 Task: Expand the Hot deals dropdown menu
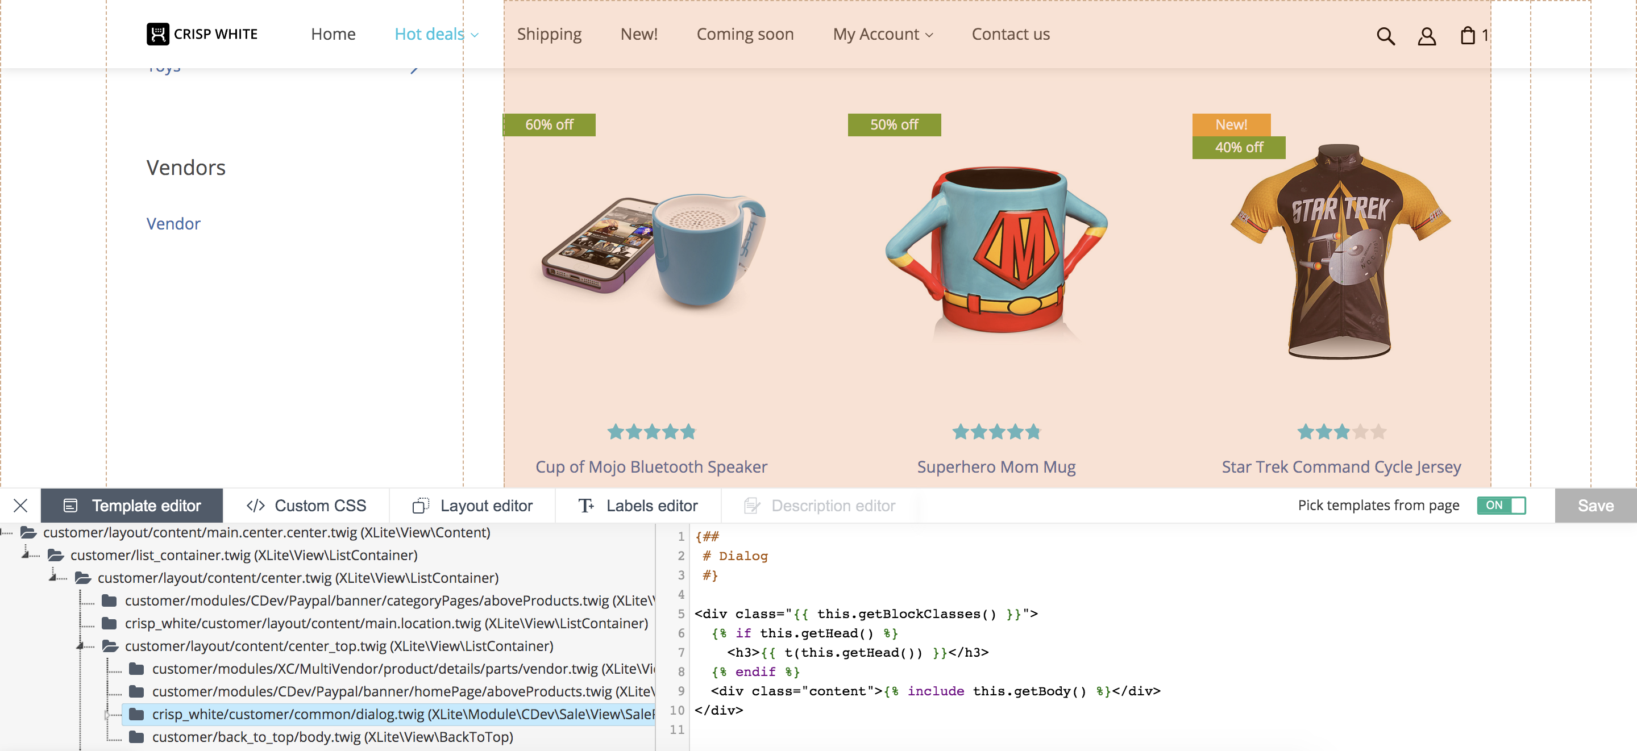(437, 34)
